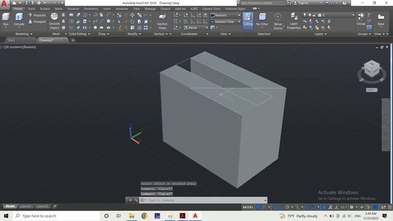Toggle the Culling selection option
This screenshot has width=393, height=221.
pos(247,20)
